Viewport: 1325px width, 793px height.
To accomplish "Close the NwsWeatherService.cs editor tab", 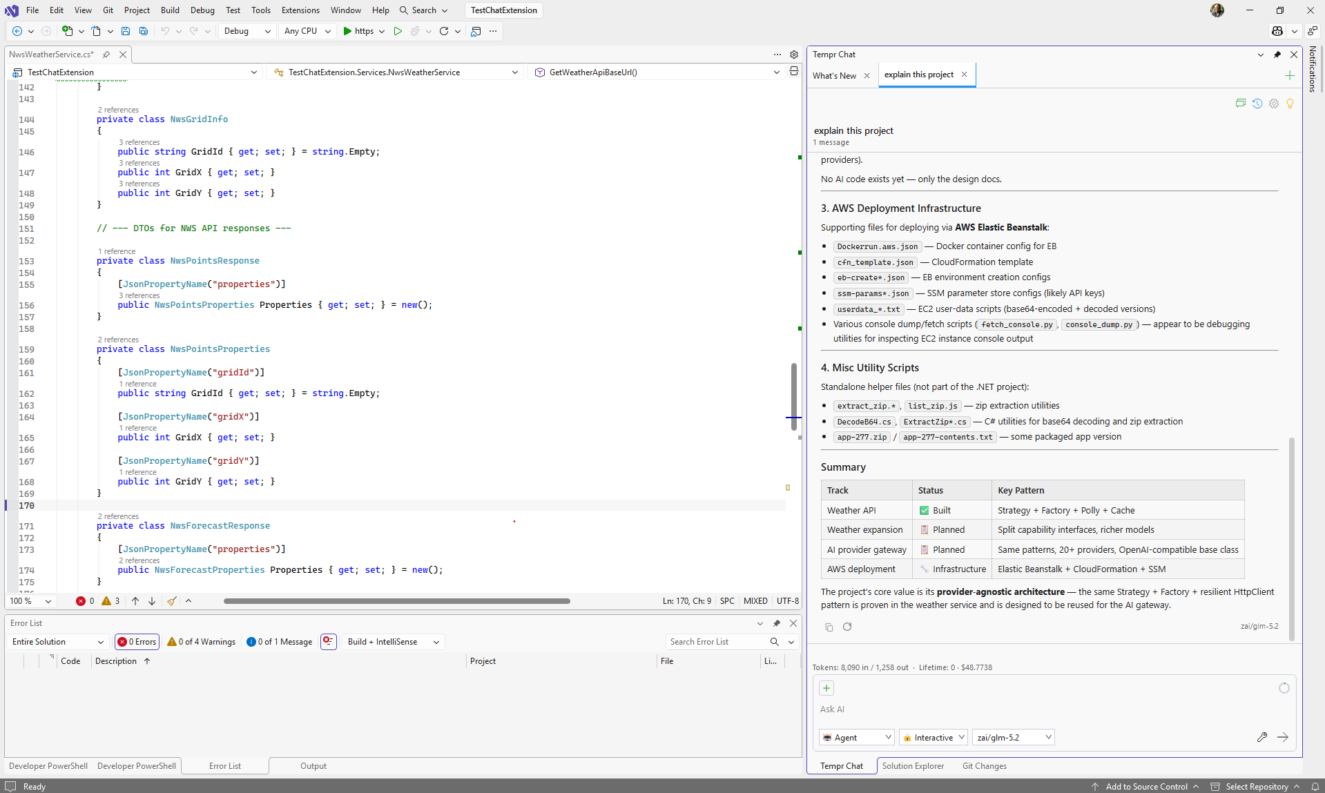I will 123,55.
